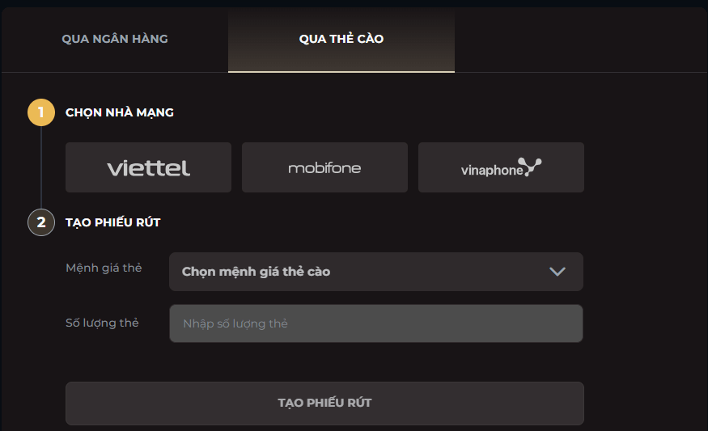Pick the Vinaphone carrier option
The image size is (708, 431).
click(x=501, y=167)
